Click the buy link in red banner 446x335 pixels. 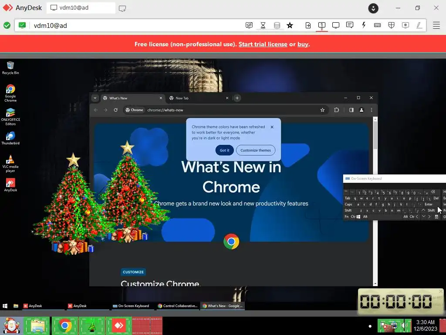[303, 44]
